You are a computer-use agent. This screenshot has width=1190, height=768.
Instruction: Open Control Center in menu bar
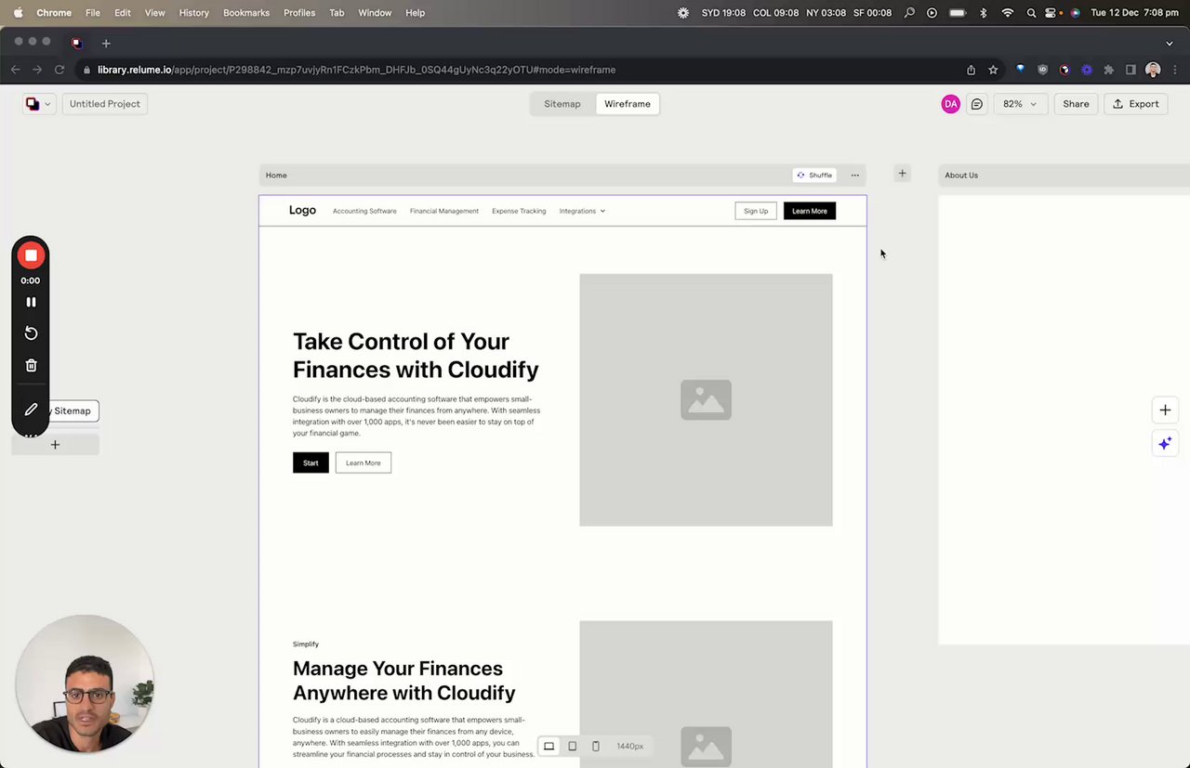(x=1051, y=13)
